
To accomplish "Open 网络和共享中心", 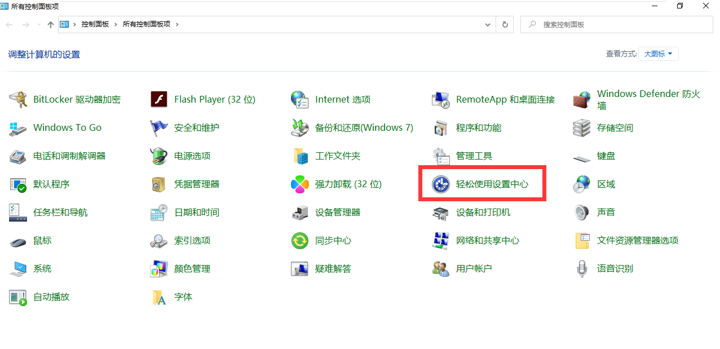I will pos(487,240).
